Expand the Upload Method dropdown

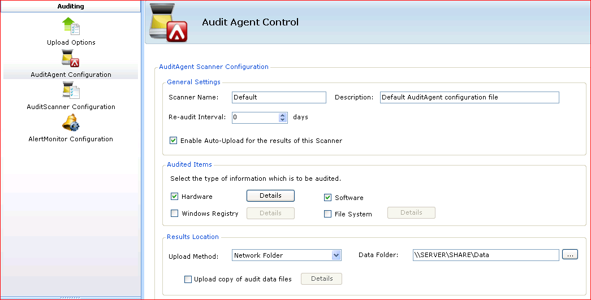tap(336, 255)
